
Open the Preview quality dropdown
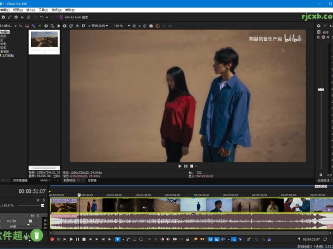click(x=99, y=26)
